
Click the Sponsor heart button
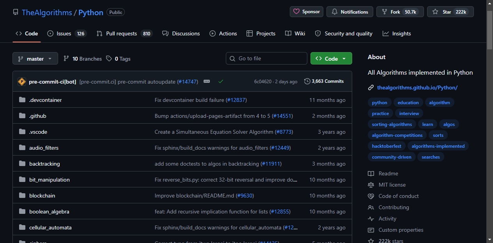click(x=307, y=12)
